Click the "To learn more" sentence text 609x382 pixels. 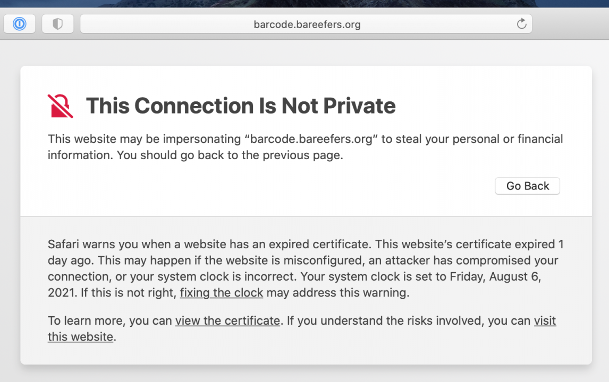109,320
